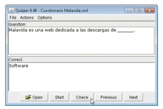Click the question text about Malavida
The height and width of the screenshot is (109, 163).
coord(72,30)
